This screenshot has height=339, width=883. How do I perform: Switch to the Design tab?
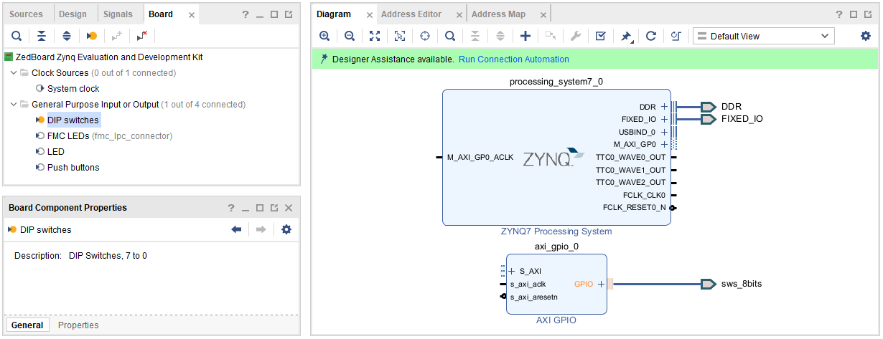pos(73,14)
